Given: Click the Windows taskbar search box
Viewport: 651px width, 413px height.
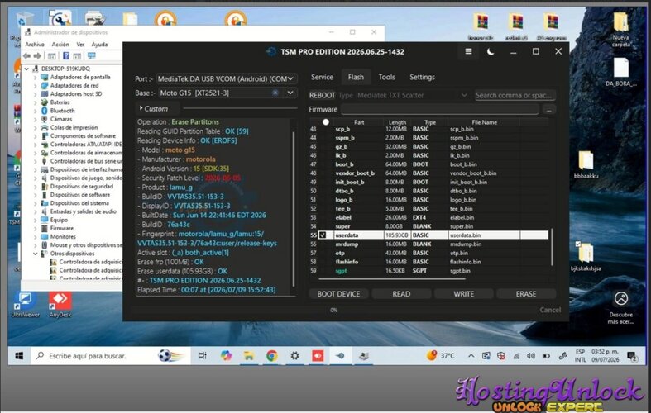Looking at the screenshot, I should [111, 356].
